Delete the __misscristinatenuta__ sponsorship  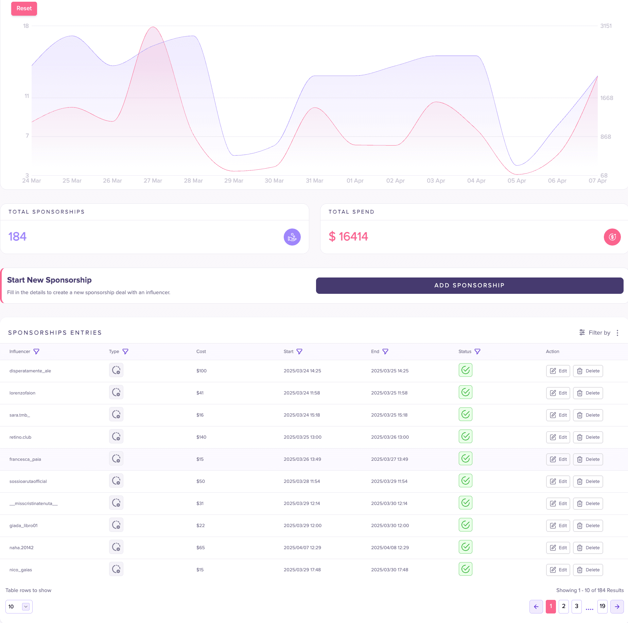click(x=588, y=504)
